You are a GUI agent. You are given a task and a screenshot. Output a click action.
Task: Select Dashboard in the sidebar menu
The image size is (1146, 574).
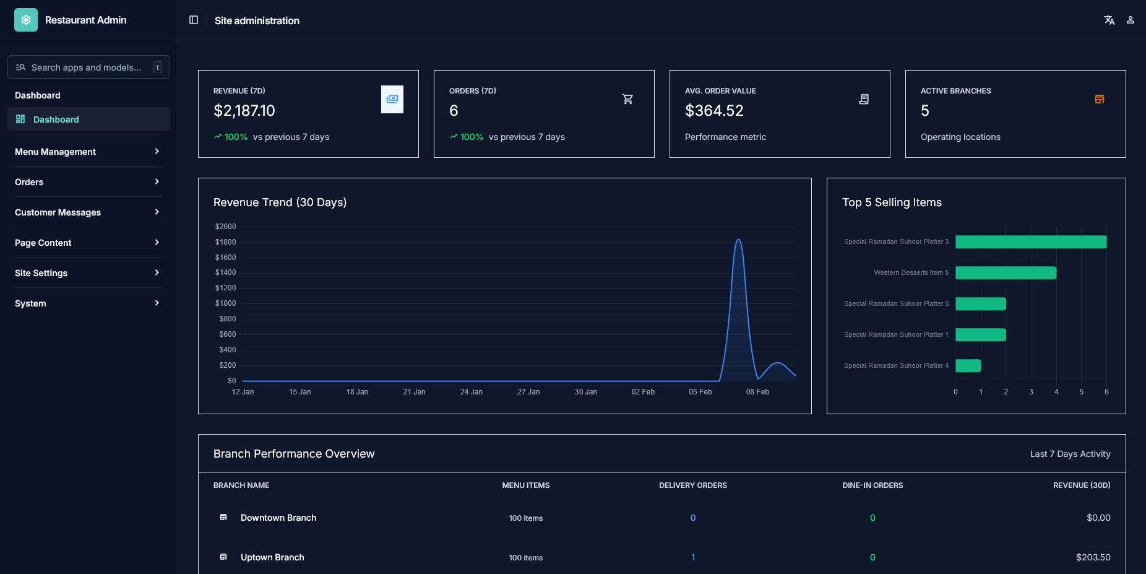tap(56, 119)
